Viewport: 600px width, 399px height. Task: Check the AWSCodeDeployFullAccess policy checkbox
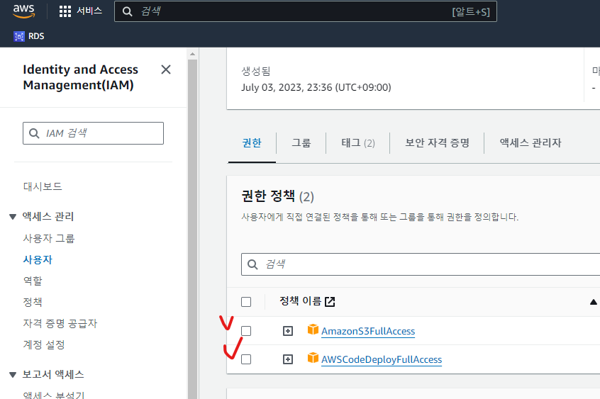(246, 359)
